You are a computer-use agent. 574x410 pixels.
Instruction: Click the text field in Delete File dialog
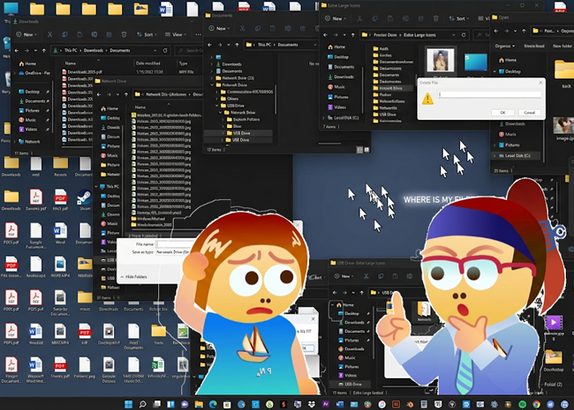[x=488, y=94]
